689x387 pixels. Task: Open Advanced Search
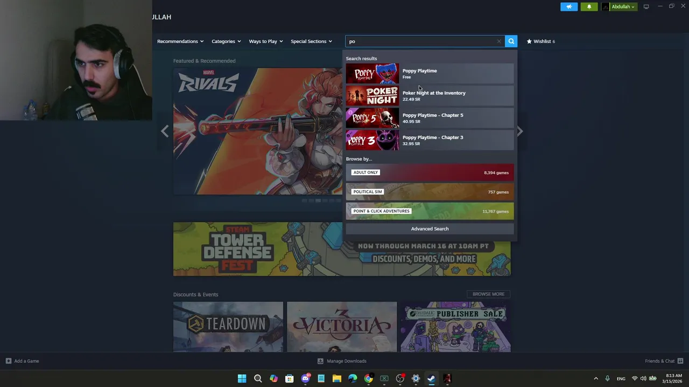click(430, 228)
